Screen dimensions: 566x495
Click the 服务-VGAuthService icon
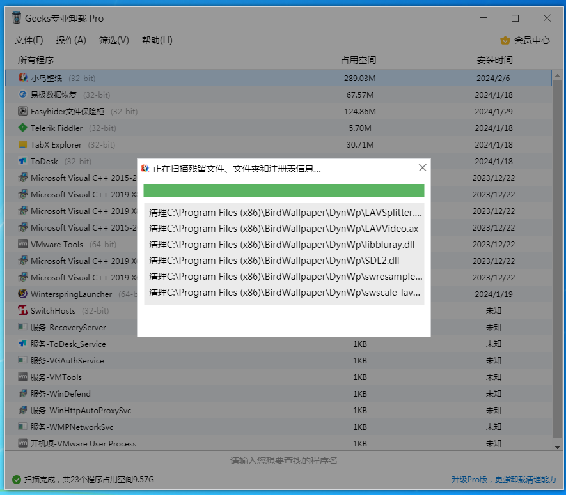pyautogui.click(x=23, y=360)
